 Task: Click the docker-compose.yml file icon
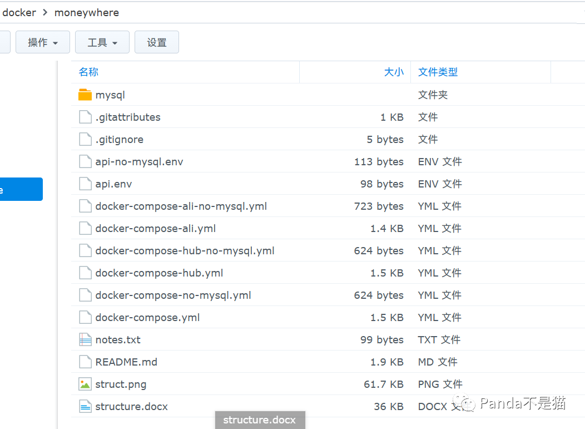click(85, 317)
